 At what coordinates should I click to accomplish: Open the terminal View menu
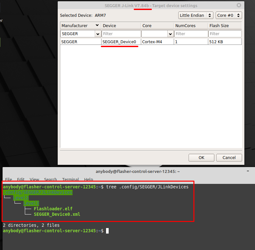(x=34, y=179)
